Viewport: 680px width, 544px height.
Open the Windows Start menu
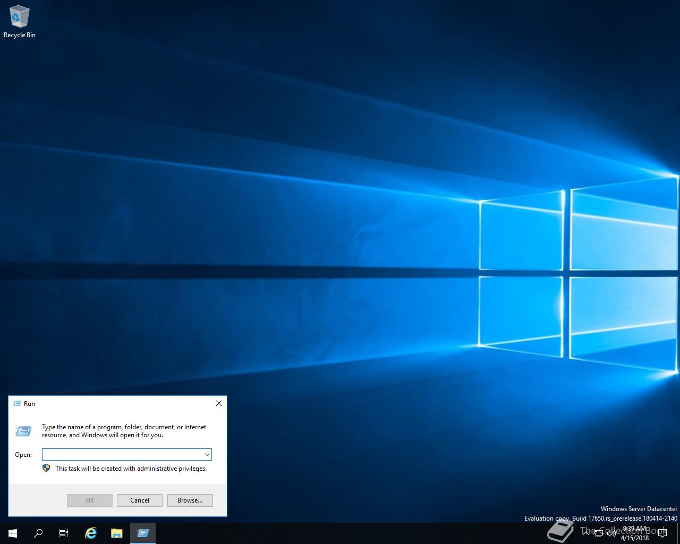pyautogui.click(x=13, y=533)
